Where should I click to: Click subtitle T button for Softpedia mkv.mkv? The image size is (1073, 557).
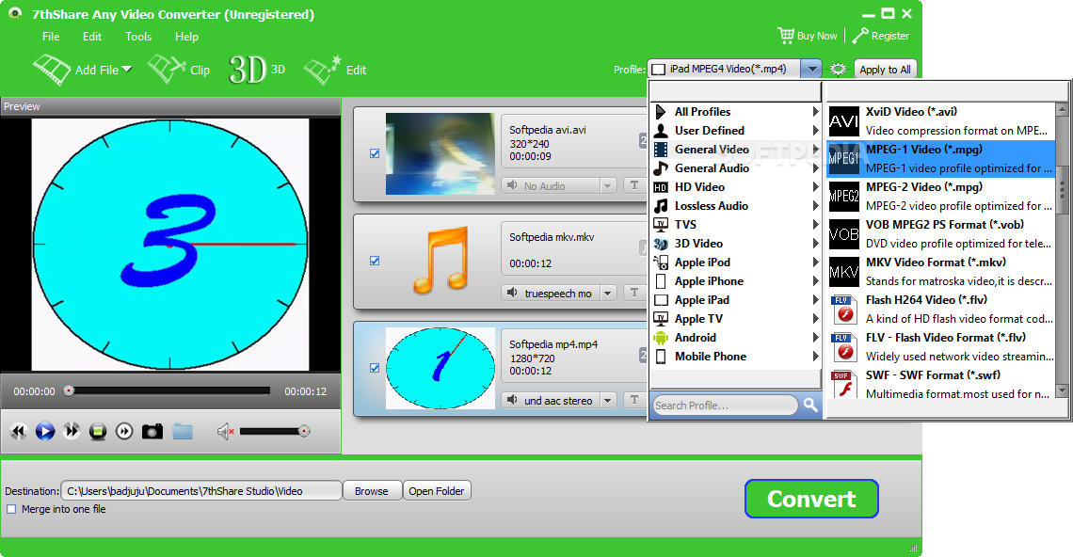[634, 293]
